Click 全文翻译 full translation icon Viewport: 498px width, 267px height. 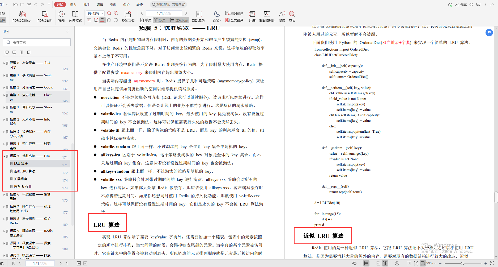227,20
